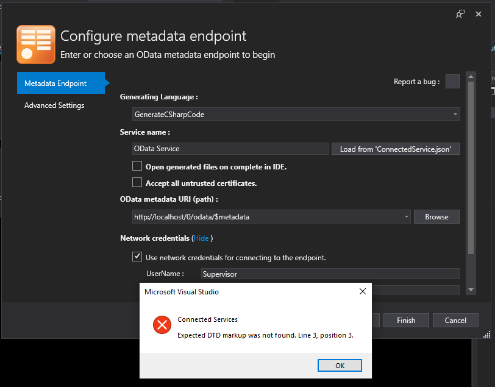Screen dimensions: 495x387
Task: Click the red error icon in message box
Action: (162, 325)
